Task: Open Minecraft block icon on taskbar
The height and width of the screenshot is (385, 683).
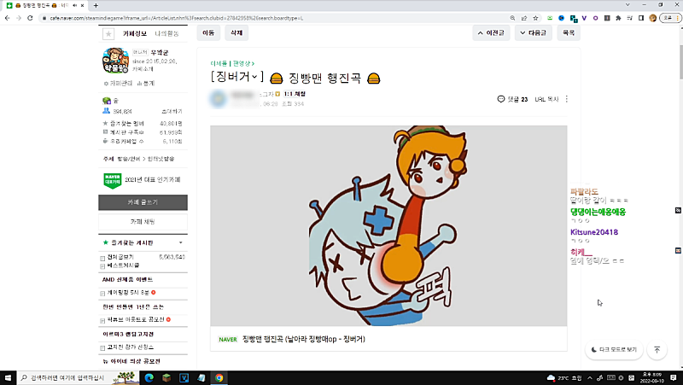Action: 166,377
